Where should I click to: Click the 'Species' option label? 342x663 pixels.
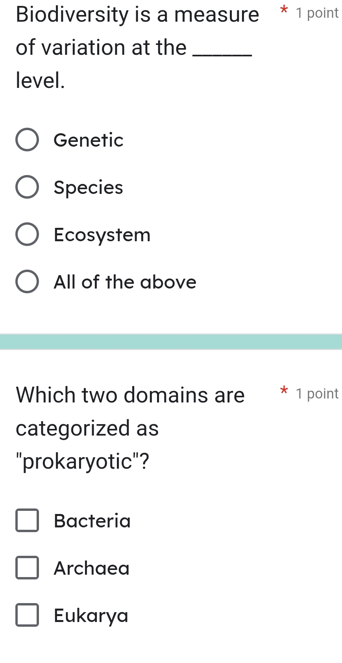coord(89,187)
